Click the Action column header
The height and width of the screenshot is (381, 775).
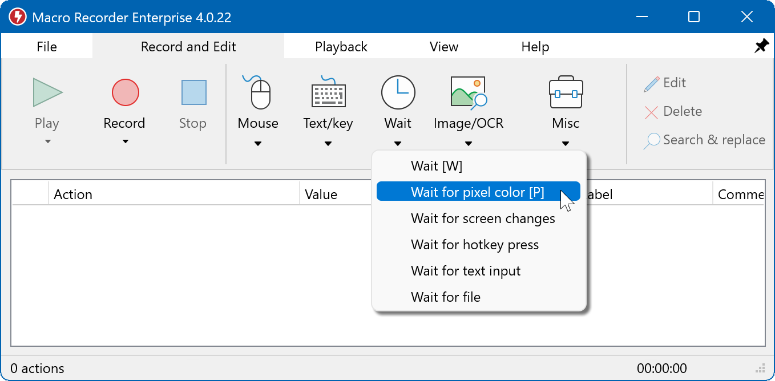[73, 194]
